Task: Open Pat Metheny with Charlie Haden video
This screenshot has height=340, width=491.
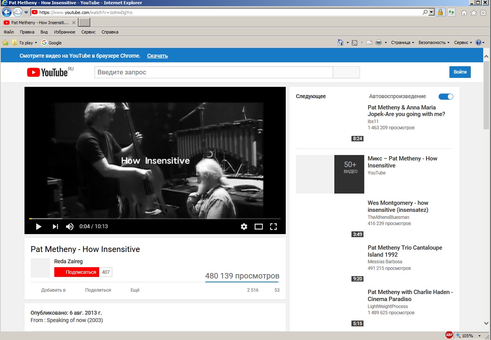Action: tap(410, 295)
